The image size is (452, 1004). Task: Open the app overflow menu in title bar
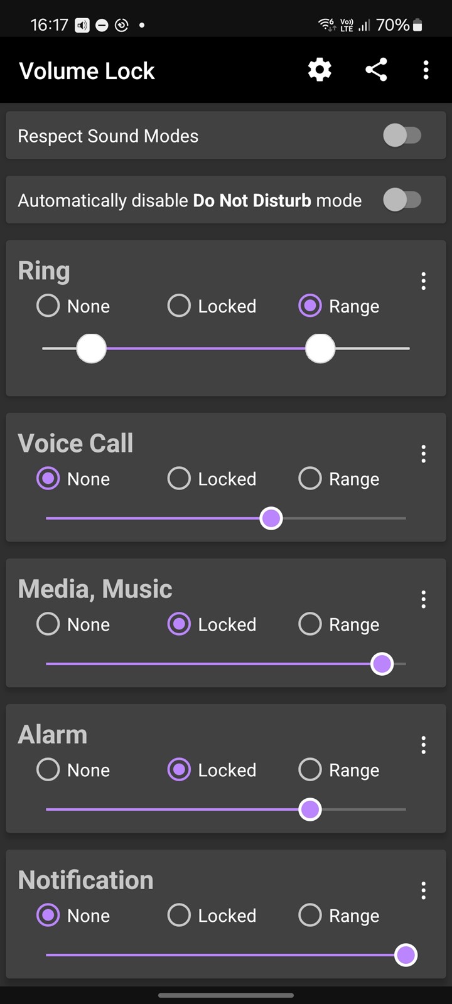click(426, 70)
